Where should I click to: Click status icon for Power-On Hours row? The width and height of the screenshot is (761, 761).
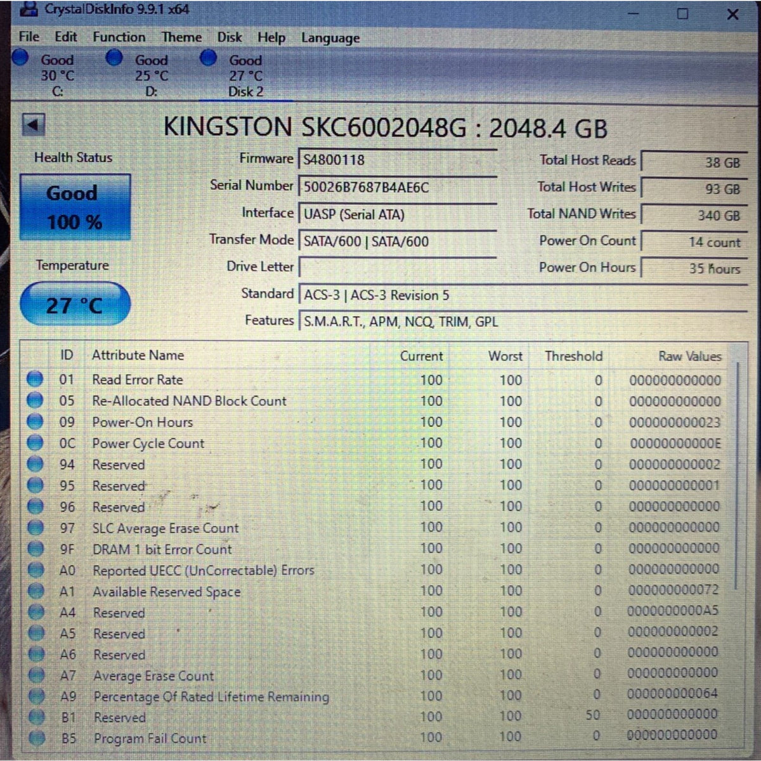(x=35, y=422)
